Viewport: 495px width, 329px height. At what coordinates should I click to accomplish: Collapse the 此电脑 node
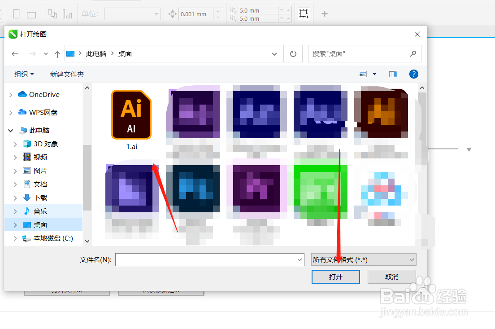coord(11,130)
